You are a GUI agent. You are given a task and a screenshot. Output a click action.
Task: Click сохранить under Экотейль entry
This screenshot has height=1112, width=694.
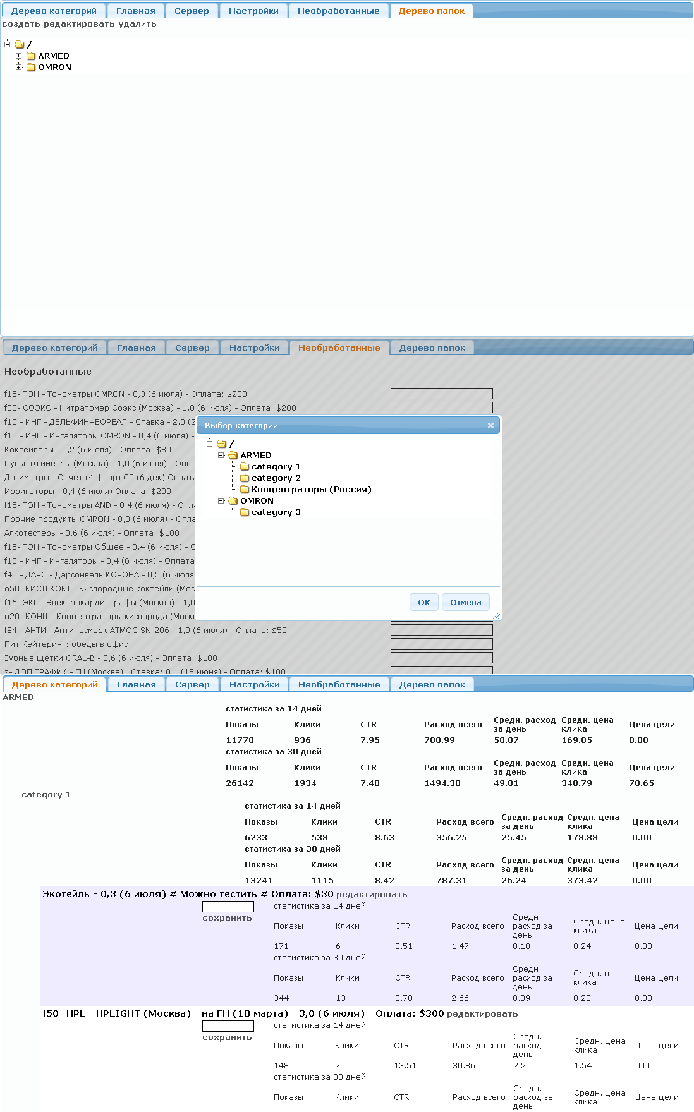point(227,918)
